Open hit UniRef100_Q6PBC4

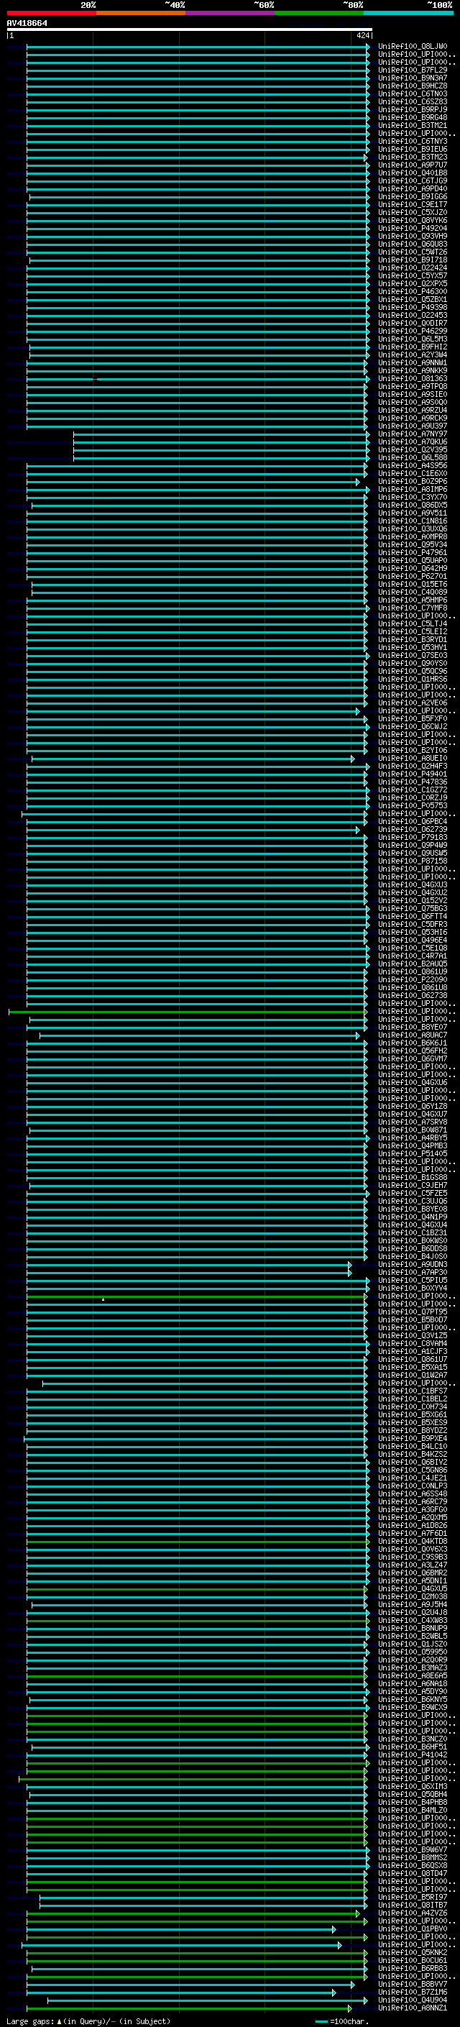(x=413, y=821)
